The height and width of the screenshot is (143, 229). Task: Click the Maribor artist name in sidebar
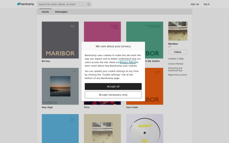(173, 44)
